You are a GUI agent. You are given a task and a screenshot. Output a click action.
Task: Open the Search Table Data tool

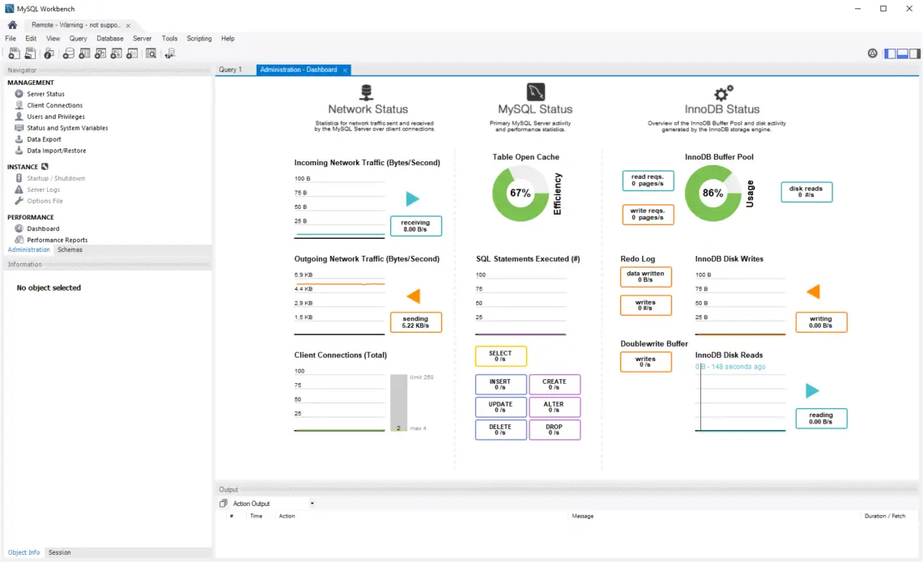pyautogui.click(x=151, y=53)
